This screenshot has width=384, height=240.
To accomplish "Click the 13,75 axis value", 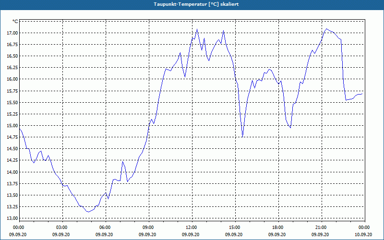I will (13, 183).
